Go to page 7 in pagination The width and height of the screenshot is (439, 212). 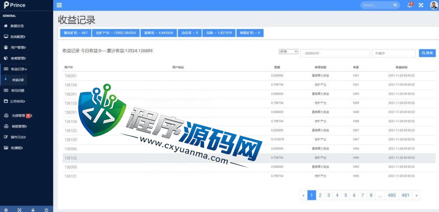pyautogui.click(x=363, y=195)
